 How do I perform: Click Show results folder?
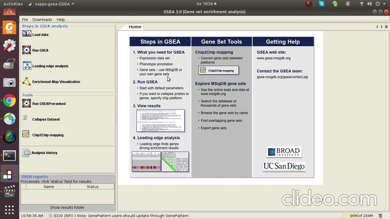click(67, 207)
